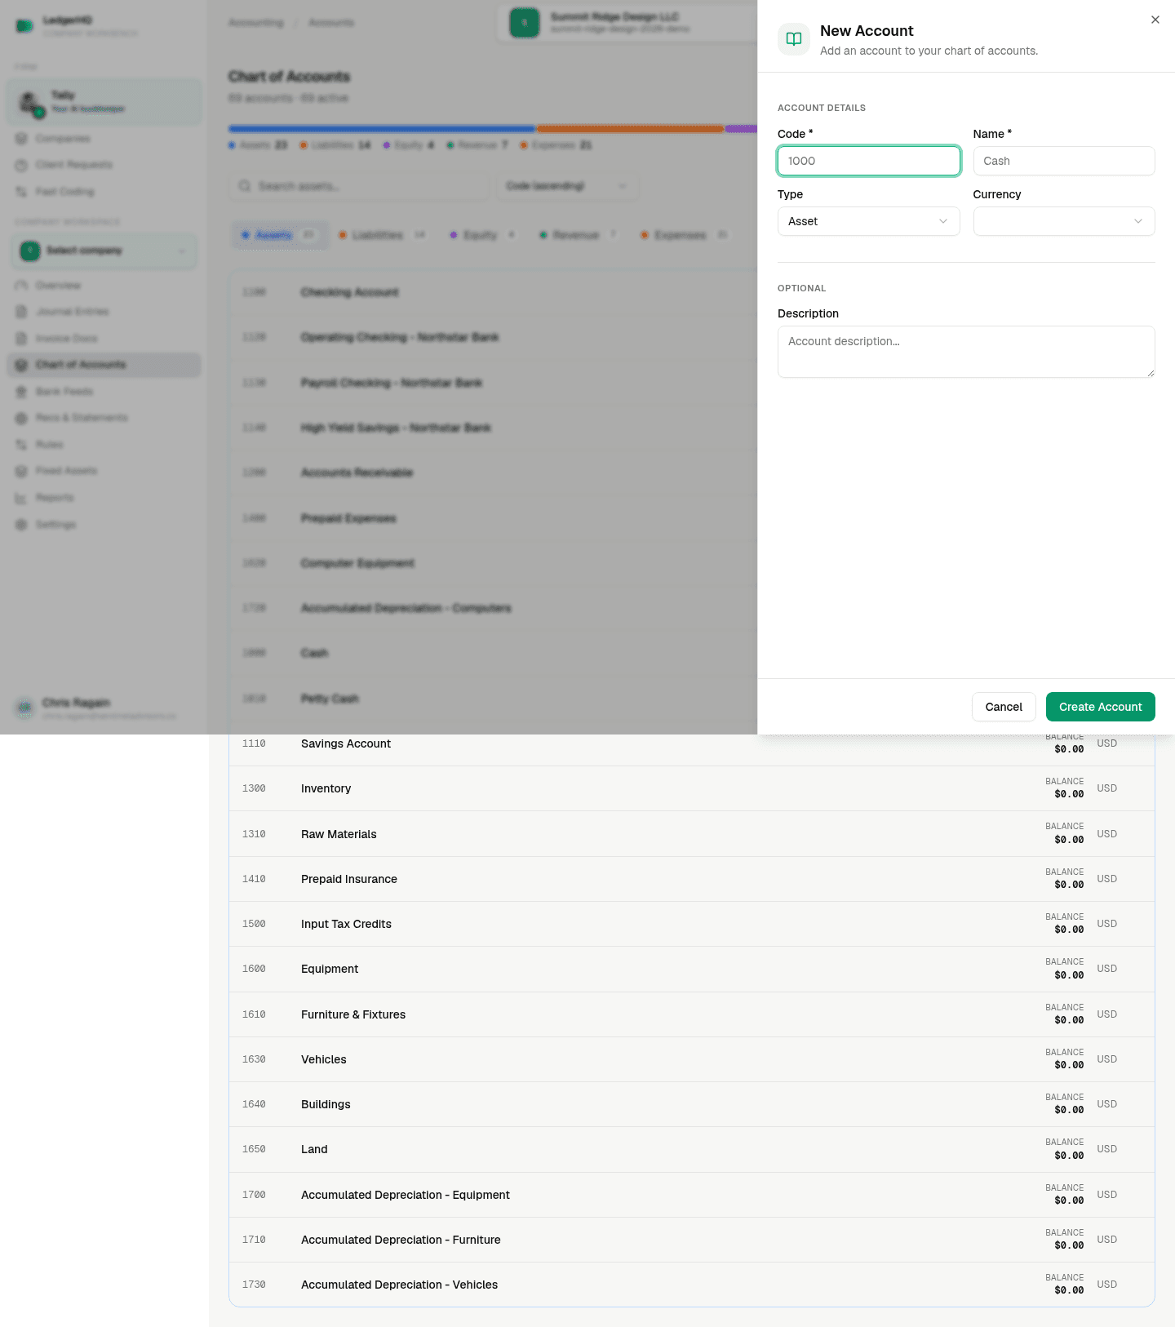Open the Summit Ridge Design LLC company switcher
This screenshot has width=1175, height=1327.
(x=628, y=23)
